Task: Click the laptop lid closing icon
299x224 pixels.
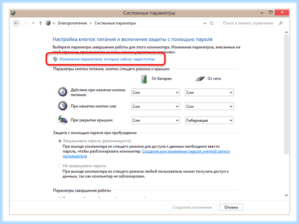Action: [63, 120]
